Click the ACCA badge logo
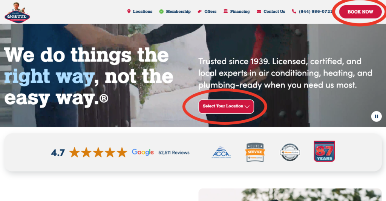 [221, 153]
